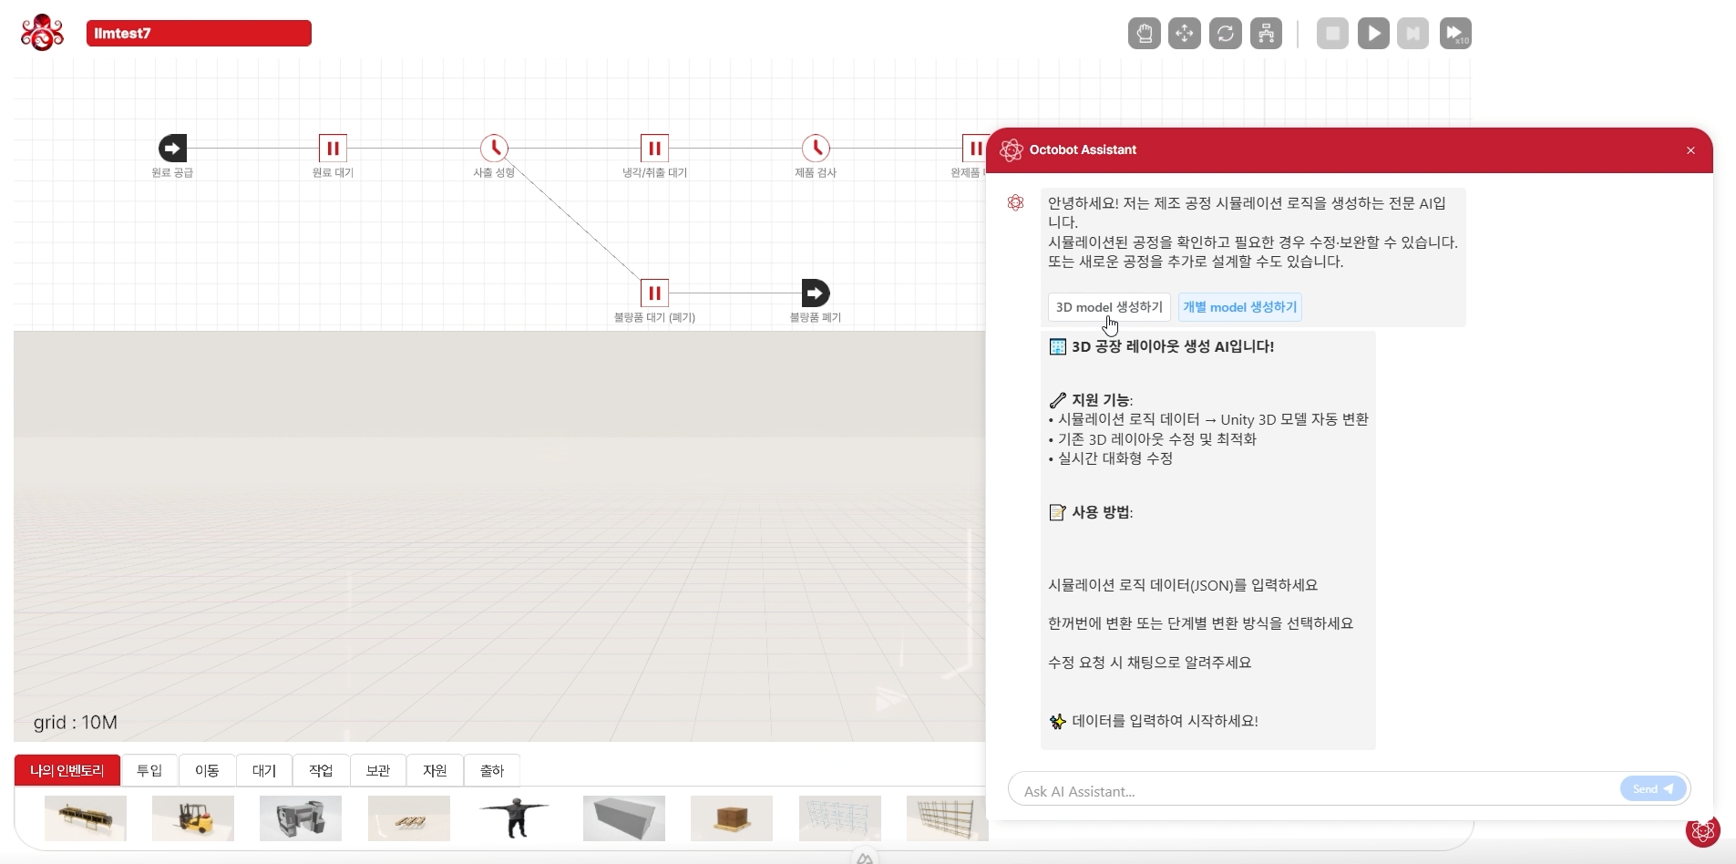1736x864 pixels.
Task: Step simulation forward one frame
Action: 1412,34
